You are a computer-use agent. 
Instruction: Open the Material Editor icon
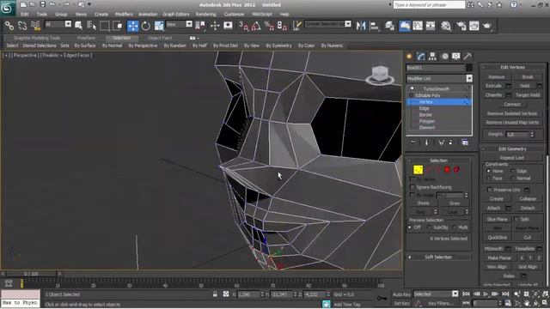(x=446, y=26)
